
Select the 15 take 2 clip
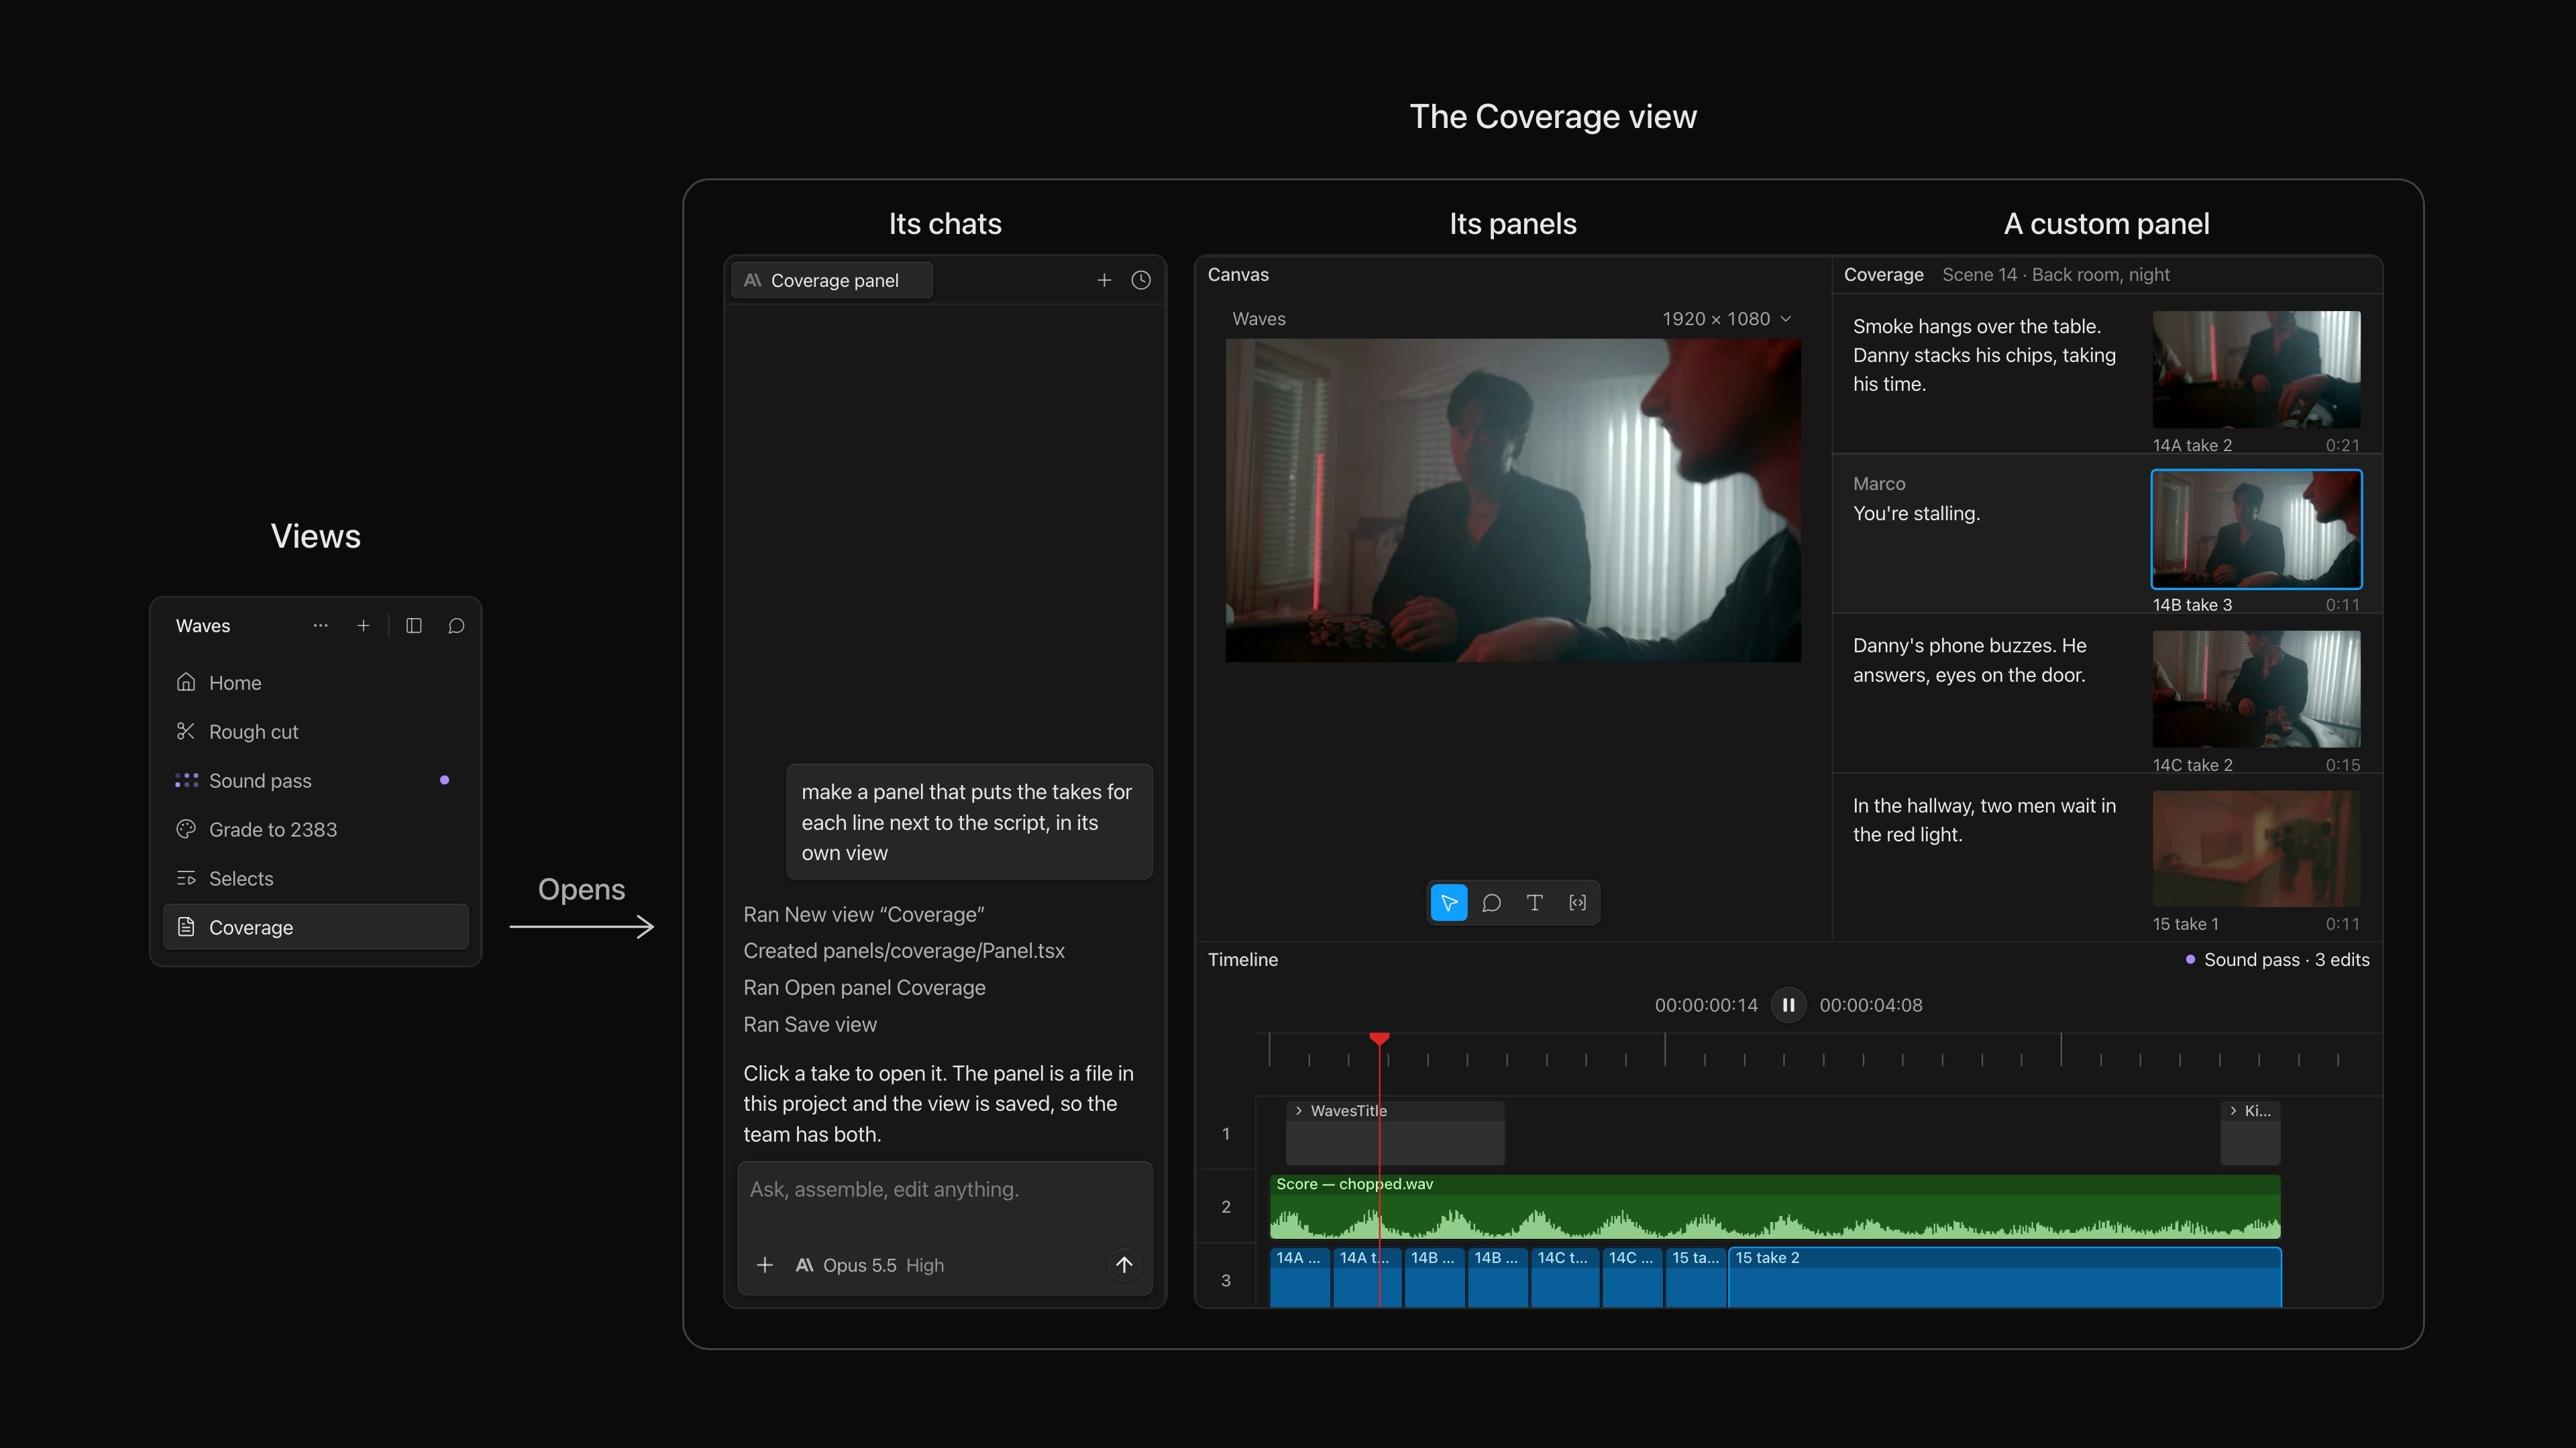[2005, 1278]
